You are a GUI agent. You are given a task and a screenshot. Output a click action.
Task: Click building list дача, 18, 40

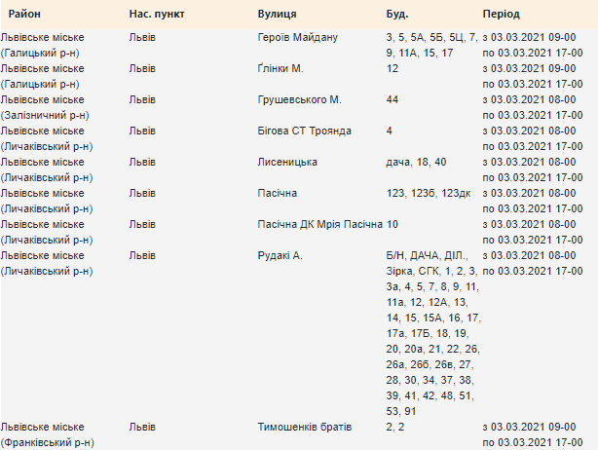tap(416, 162)
